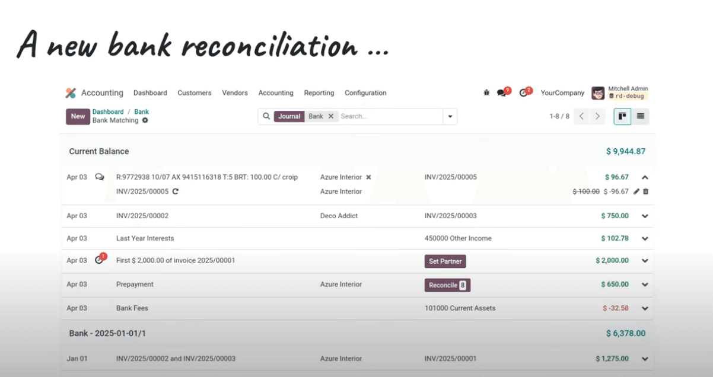Click the Bank Matching settings gear
713x377 pixels.
coord(145,120)
